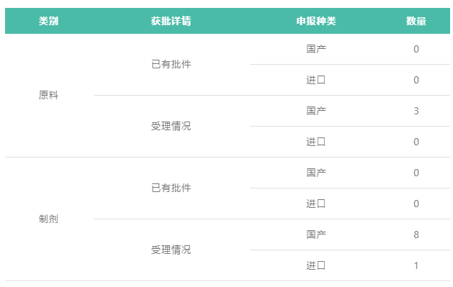Click the 类别 column header

tap(48, 21)
